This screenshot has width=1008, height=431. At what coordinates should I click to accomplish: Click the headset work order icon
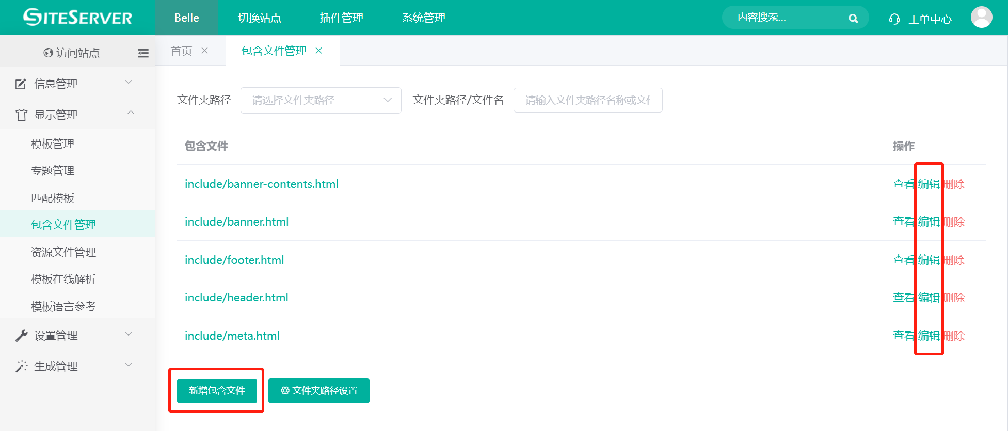894,19
